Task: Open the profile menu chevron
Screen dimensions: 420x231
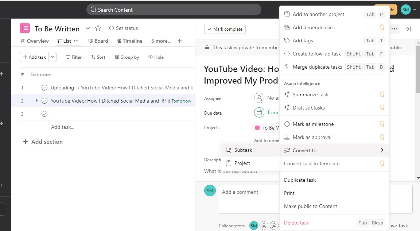Action: pos(415,9)
